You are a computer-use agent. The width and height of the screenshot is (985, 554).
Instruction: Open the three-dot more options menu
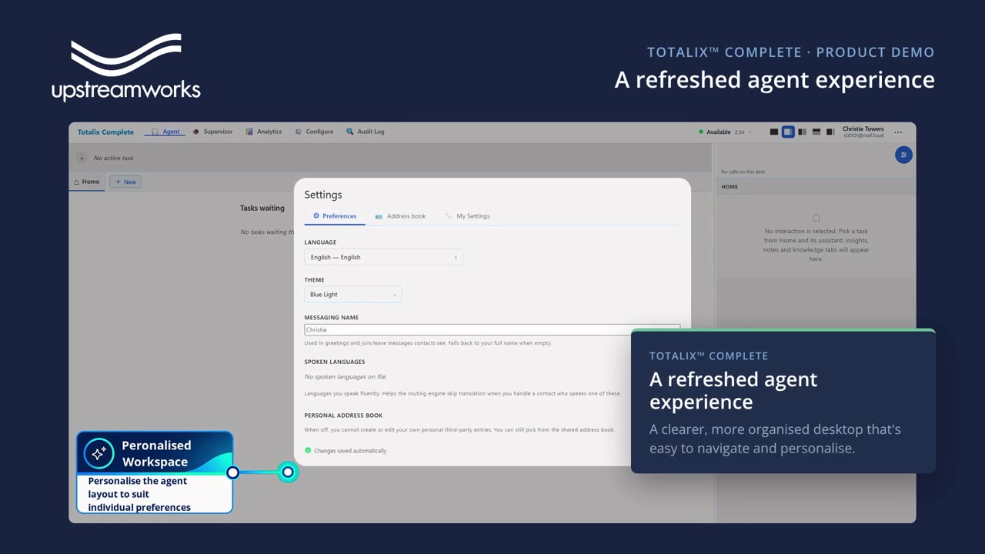898,132
